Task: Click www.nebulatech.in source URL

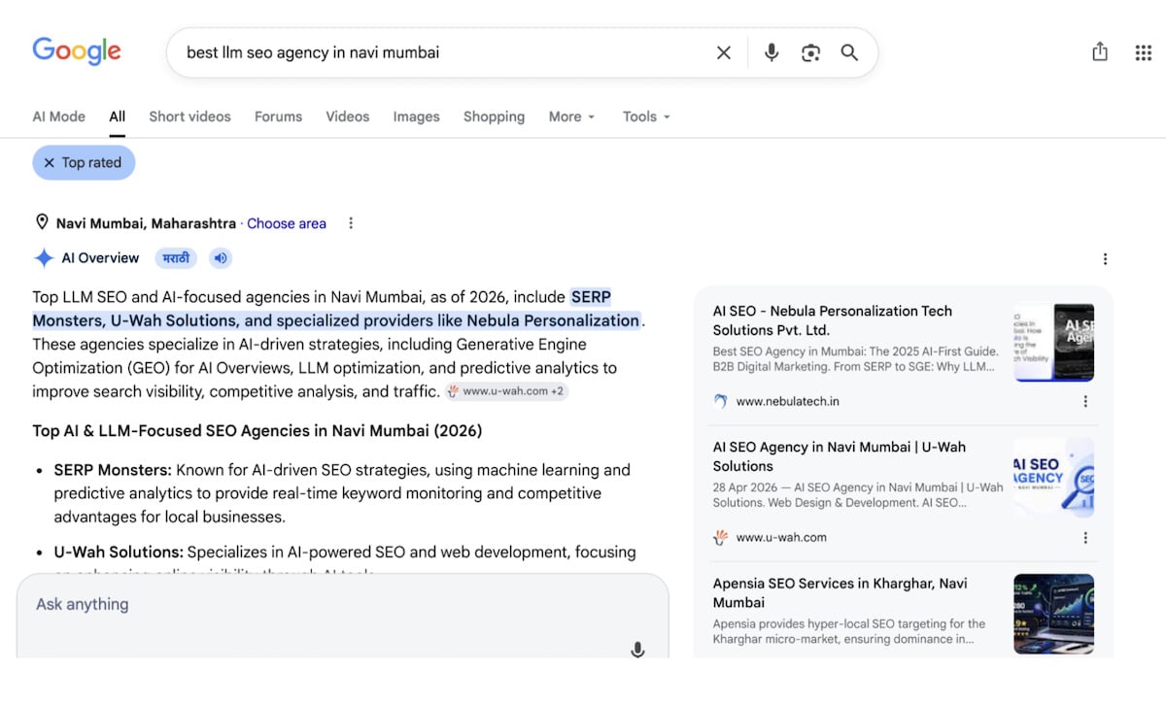Action: tap(788, 401)
